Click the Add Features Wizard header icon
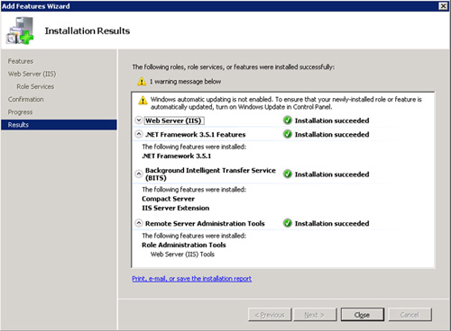 point(21,31)
